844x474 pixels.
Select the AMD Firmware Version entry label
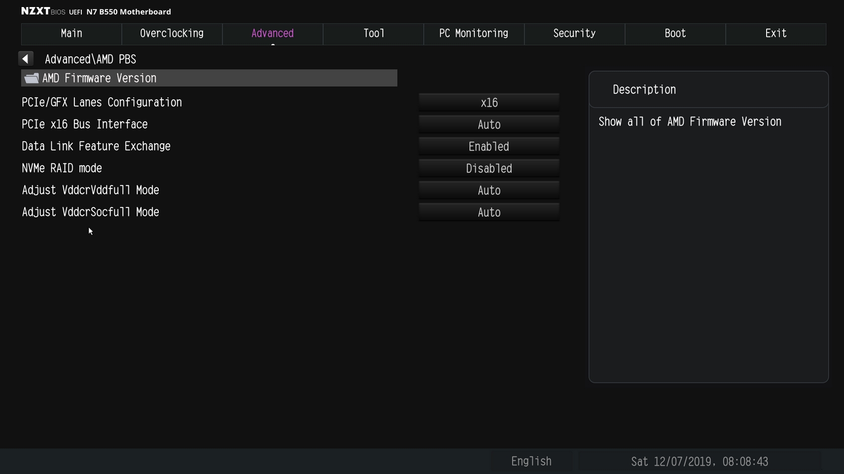click(x=99, y=78)
